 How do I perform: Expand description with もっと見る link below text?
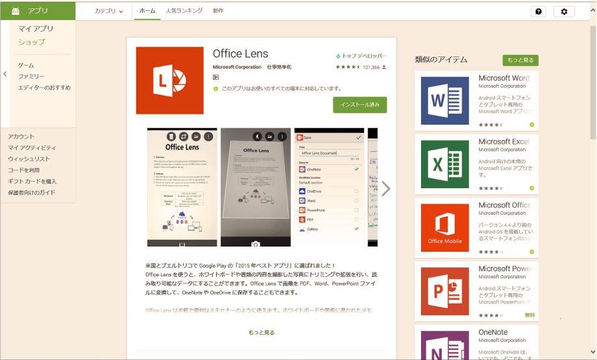tap(261, 332)
